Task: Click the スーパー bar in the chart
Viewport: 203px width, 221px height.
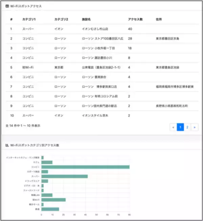Action: coord(64,176)
